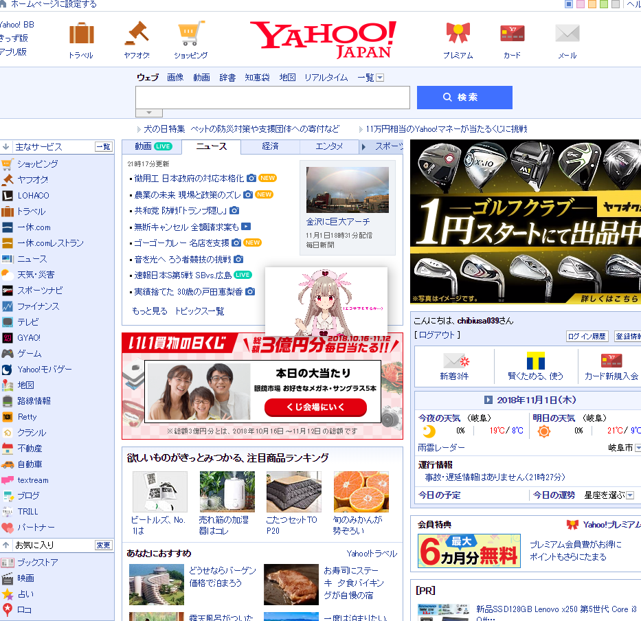This screenshot has height=621, width=641.
Task: Click the ショッピング cart icon in sidebar
Action: point(8,164)
